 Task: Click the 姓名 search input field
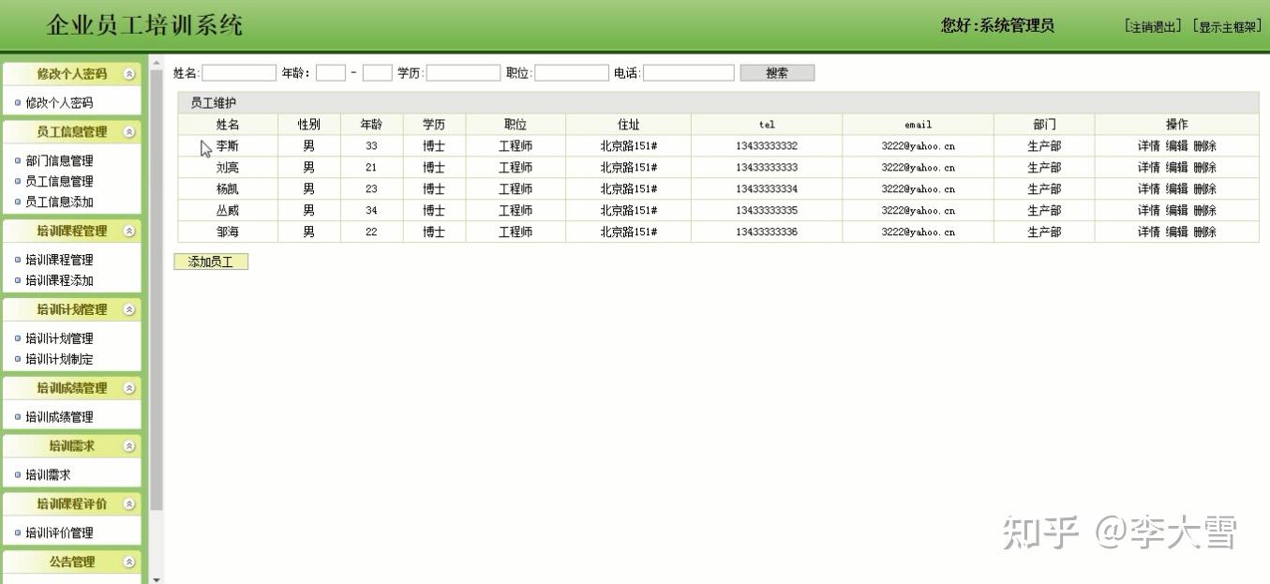tap(237, 72)
